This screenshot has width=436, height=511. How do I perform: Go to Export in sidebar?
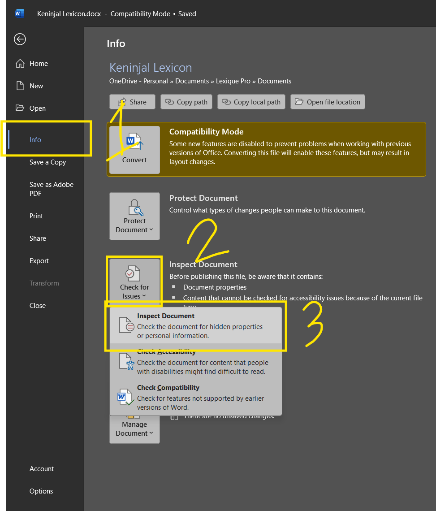point(39,261)
